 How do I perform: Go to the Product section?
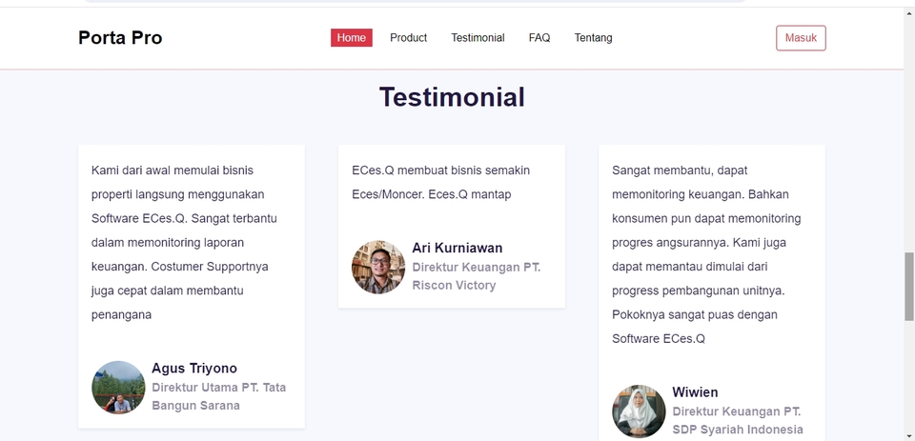coord(409,38)
